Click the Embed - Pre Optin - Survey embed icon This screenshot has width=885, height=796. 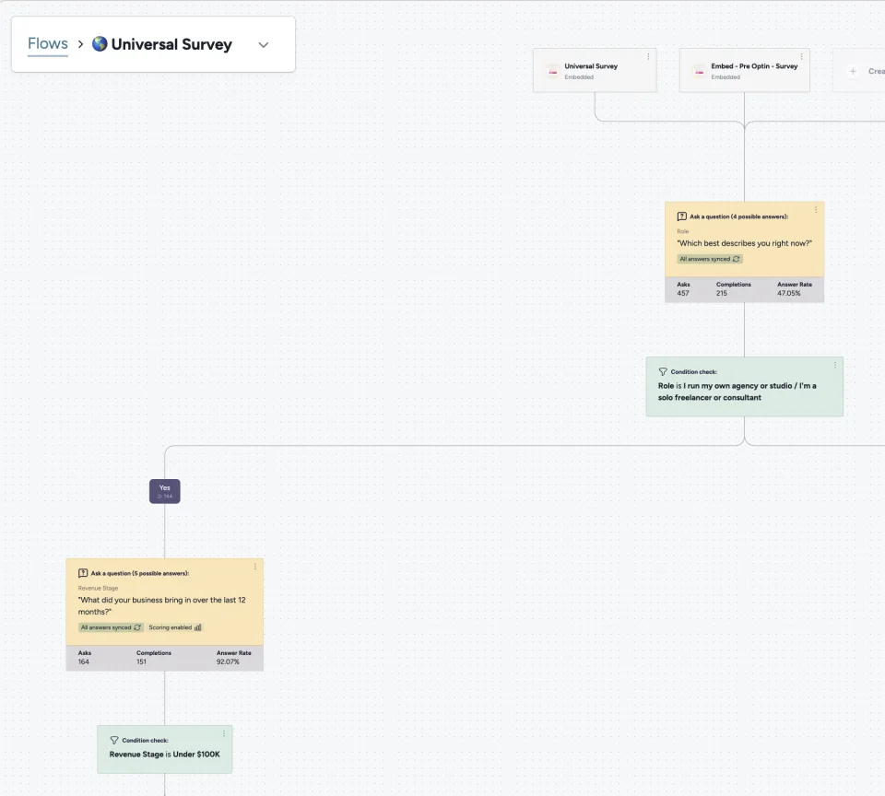tap(700, 71)
